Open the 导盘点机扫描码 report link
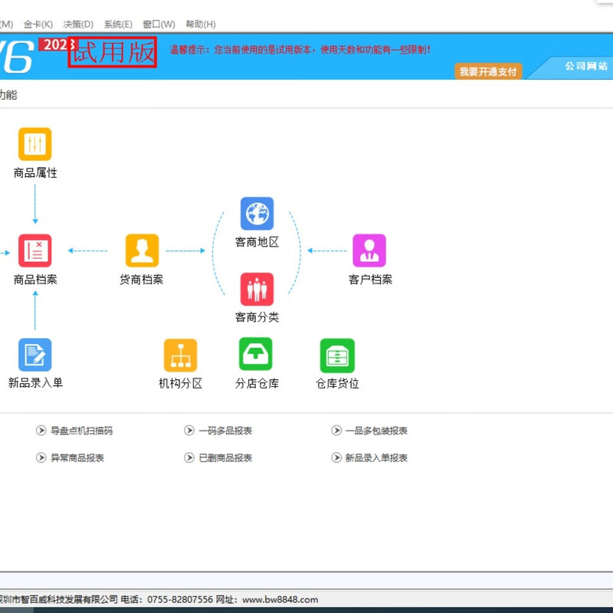 tap(81, 431)
